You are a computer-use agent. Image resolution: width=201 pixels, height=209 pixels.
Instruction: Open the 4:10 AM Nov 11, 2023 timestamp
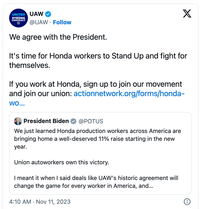click(40, 202)
